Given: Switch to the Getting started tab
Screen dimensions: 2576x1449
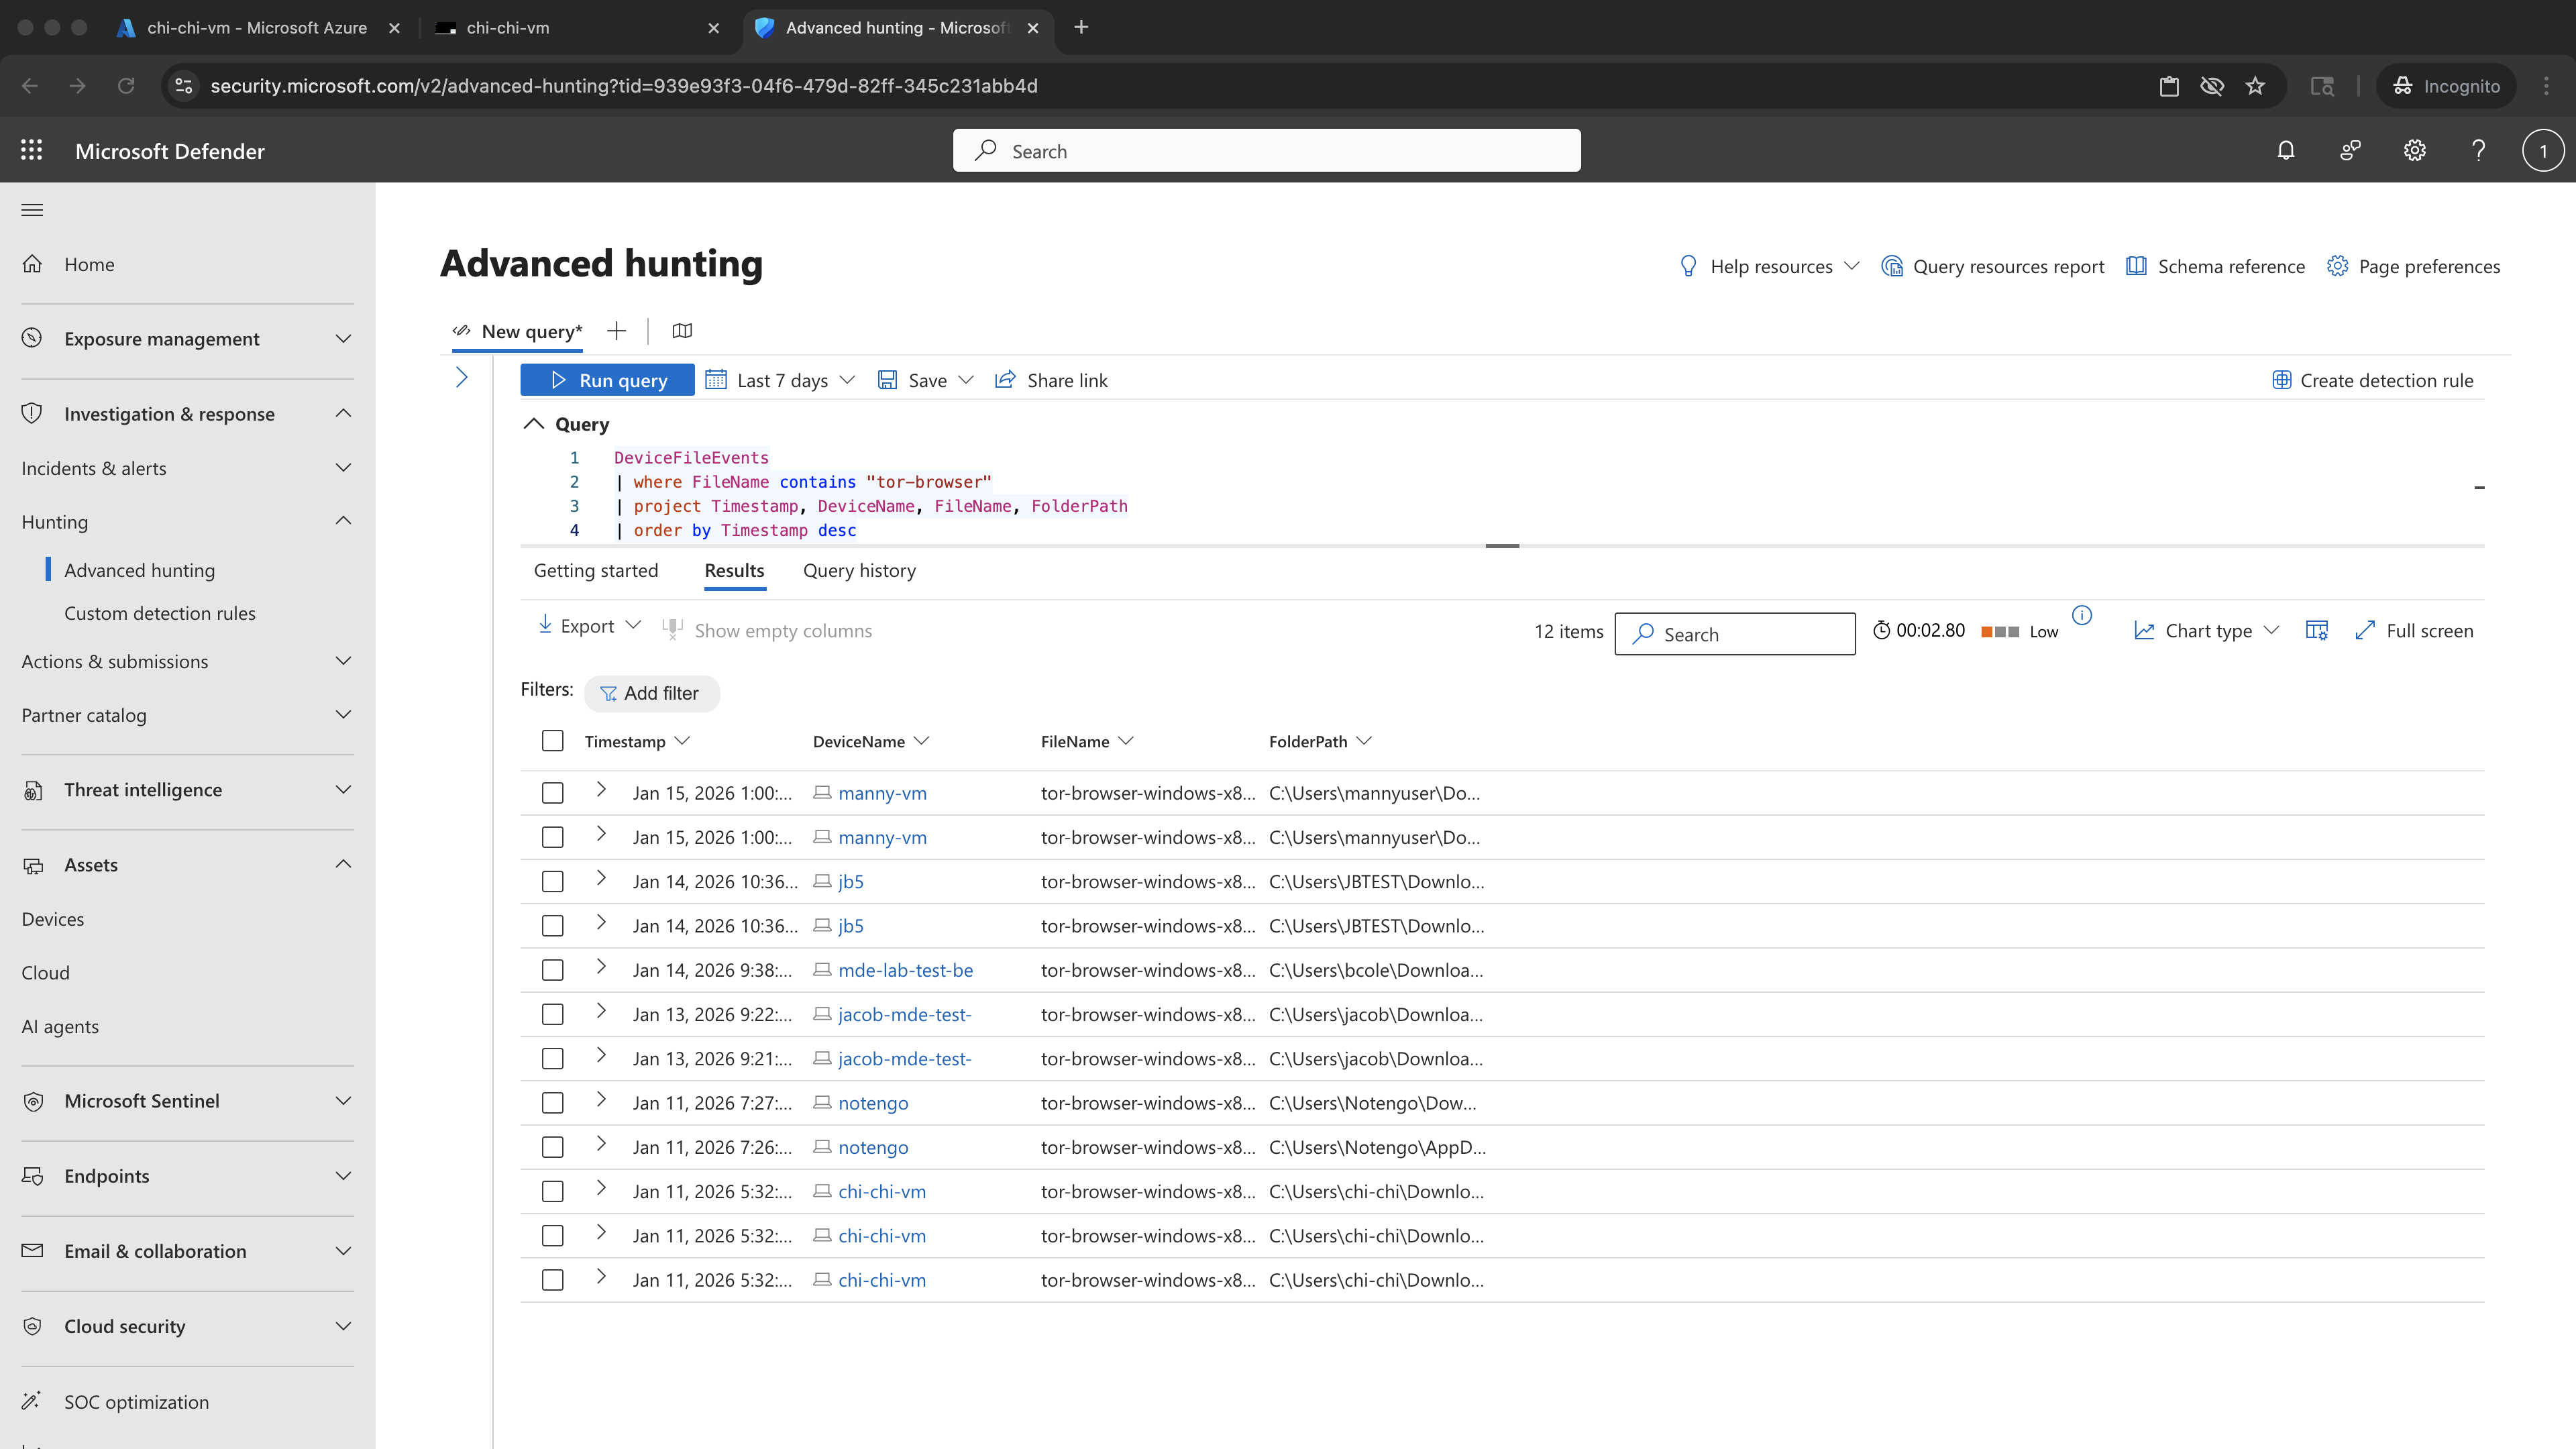Looking at the screenshot, I should (x=596, y=570).
